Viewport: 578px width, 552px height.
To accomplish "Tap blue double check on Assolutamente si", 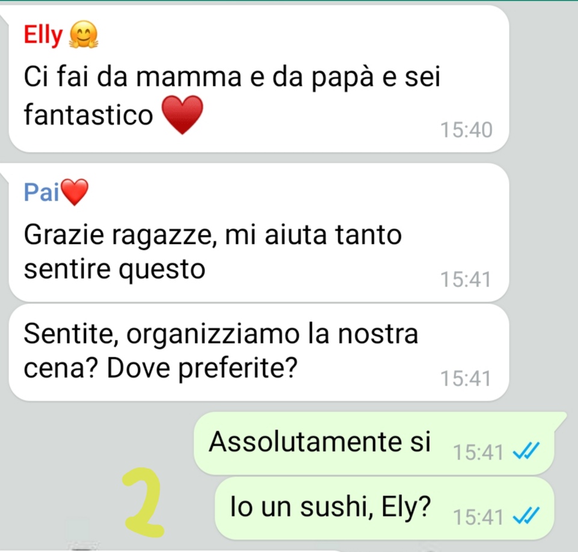I will pyautogui.click(x=526, y=450).
